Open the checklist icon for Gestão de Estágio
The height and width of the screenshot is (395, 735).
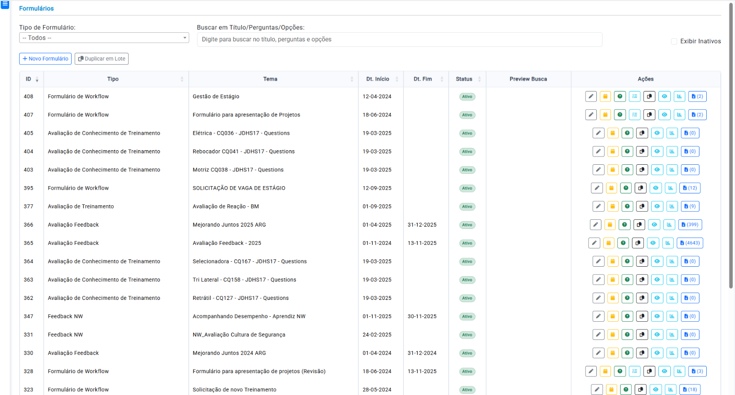click(x=635, y=96)
